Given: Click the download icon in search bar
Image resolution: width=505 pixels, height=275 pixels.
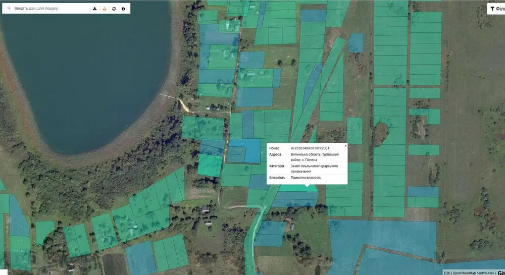Looking at the screenshot, I should click(95, 9).
